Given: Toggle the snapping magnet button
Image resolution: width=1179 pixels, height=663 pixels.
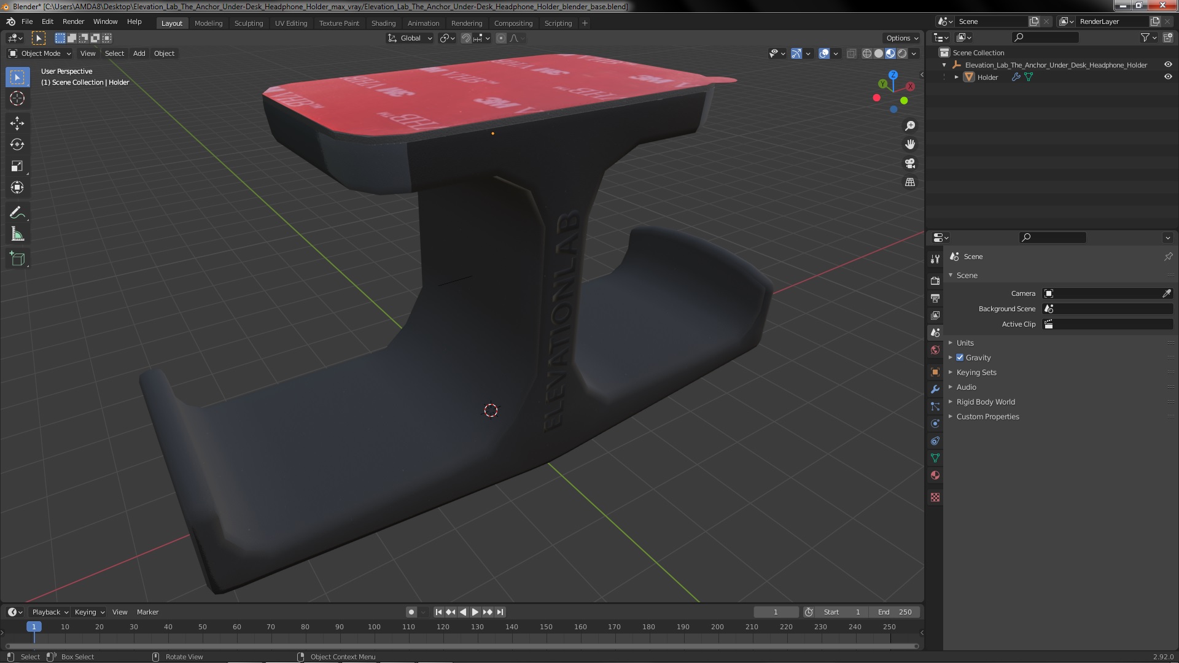Looking at the screenshot, I should [x=466, y=38].
